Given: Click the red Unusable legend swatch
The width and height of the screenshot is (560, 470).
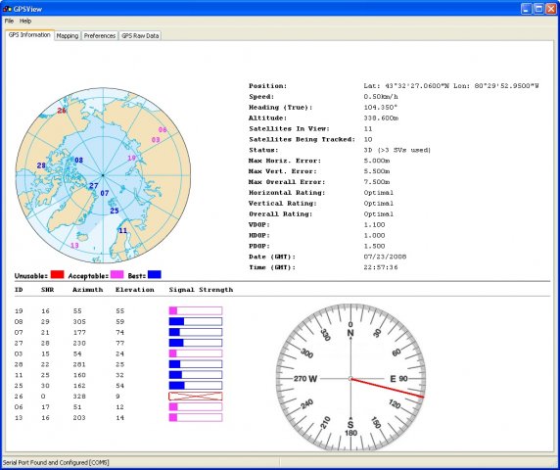Looking at the screenshot, I should pyautogui.click(x=57, y=274).
